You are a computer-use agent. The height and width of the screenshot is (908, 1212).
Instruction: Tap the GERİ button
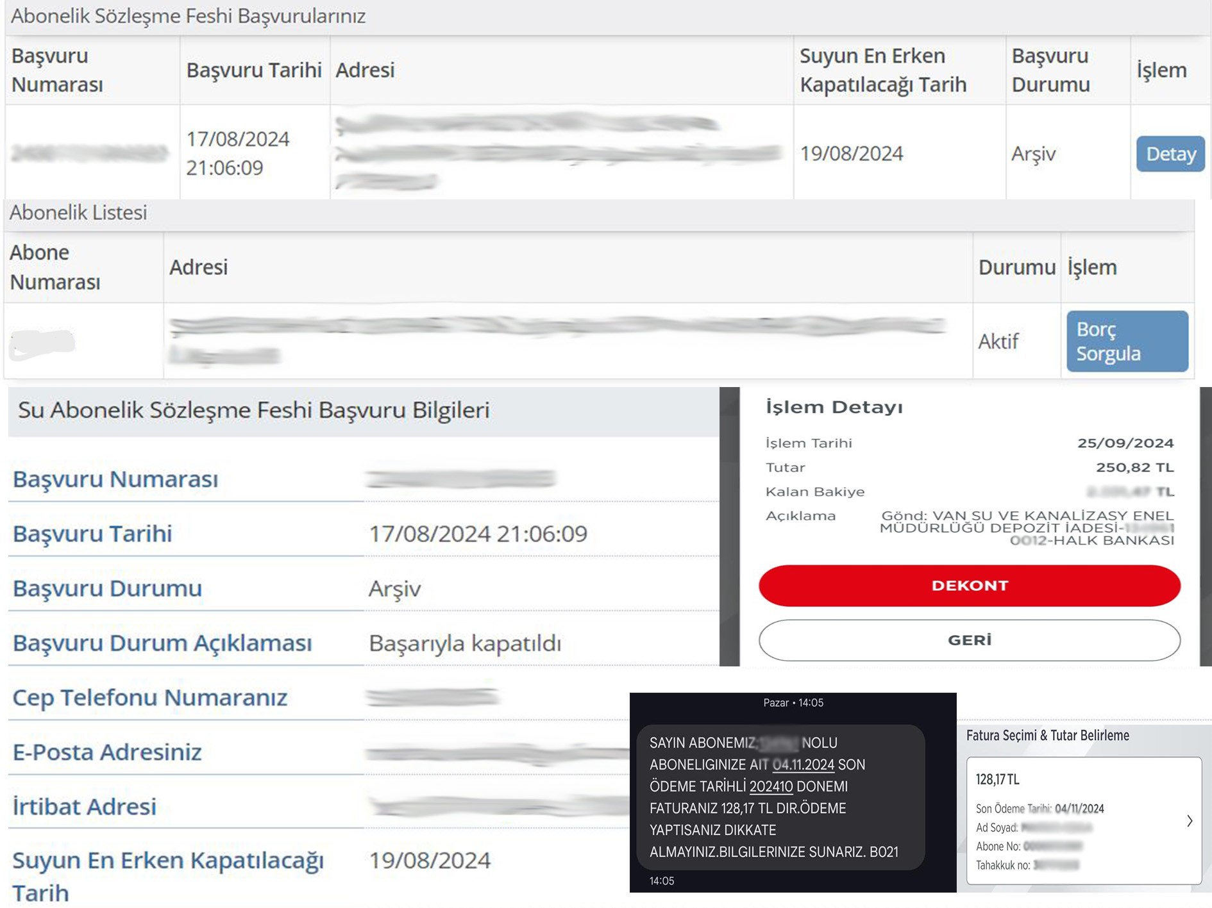click(969, 640)
